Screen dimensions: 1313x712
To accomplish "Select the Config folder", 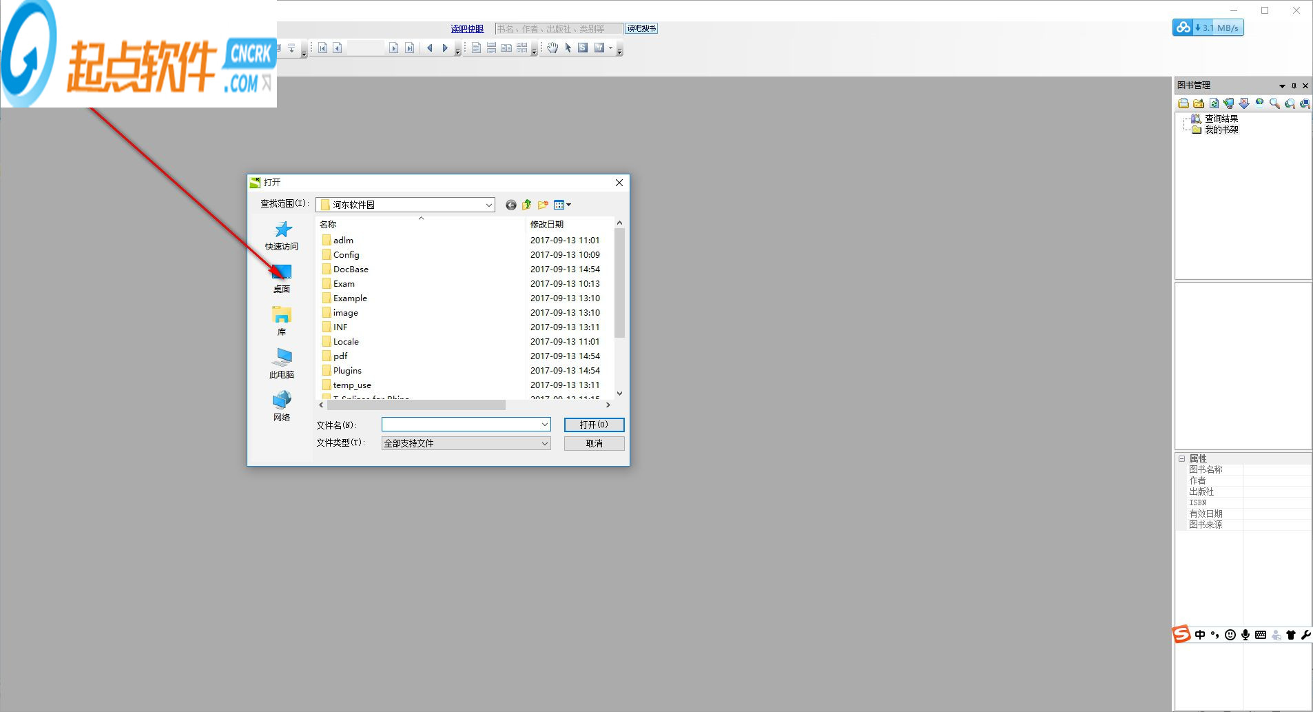I will click(346, 254).
